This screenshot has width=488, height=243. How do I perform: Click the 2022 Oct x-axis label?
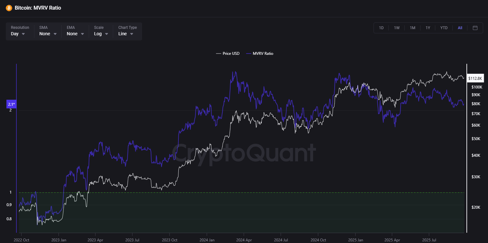click(22, 240)
